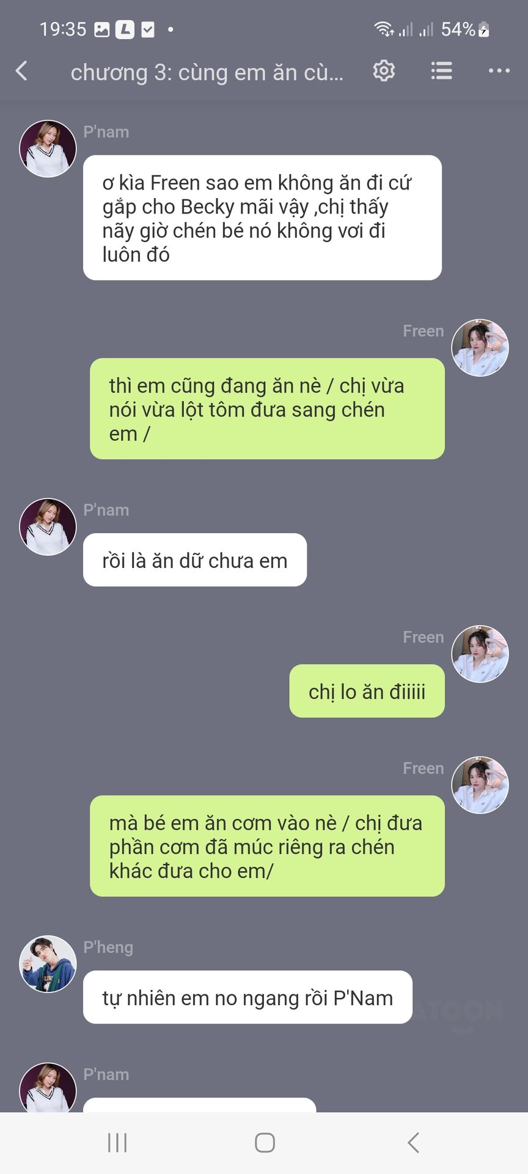Open the three-dot more options menu

tap(499, 71)
